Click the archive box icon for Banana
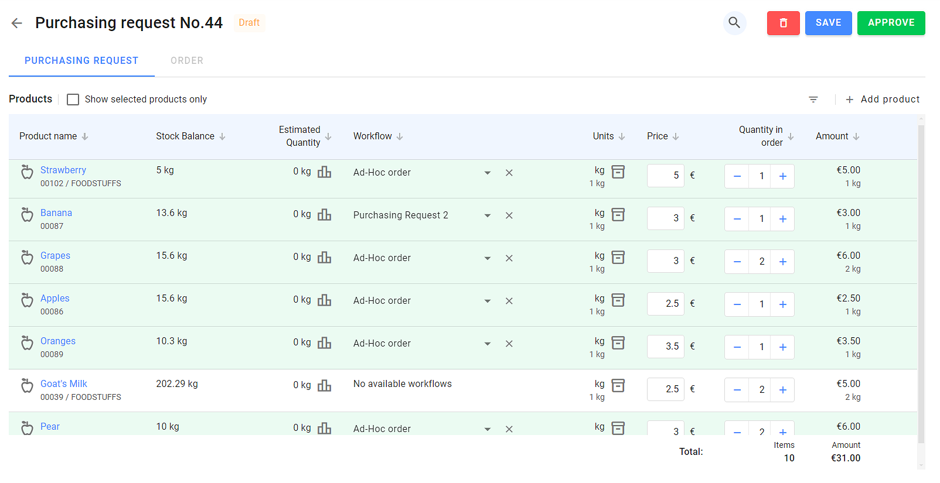 [x=618, y=215]
